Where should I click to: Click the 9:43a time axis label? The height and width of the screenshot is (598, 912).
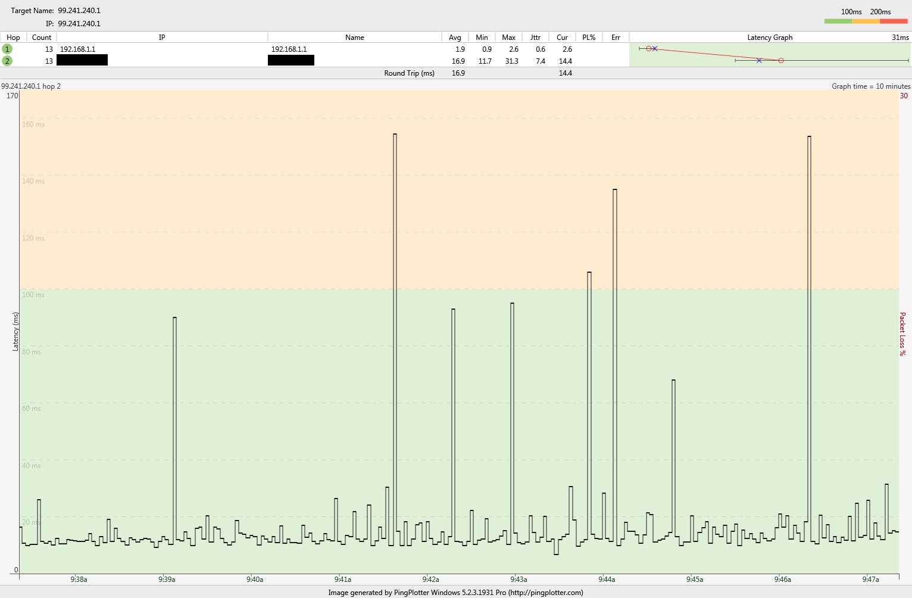point(519,580)
